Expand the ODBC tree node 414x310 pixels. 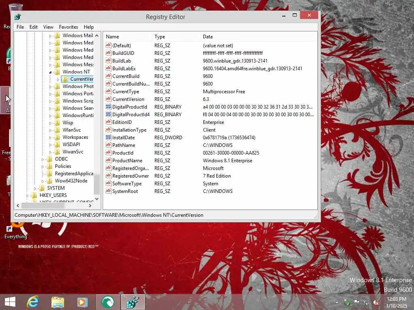(42, 159)
